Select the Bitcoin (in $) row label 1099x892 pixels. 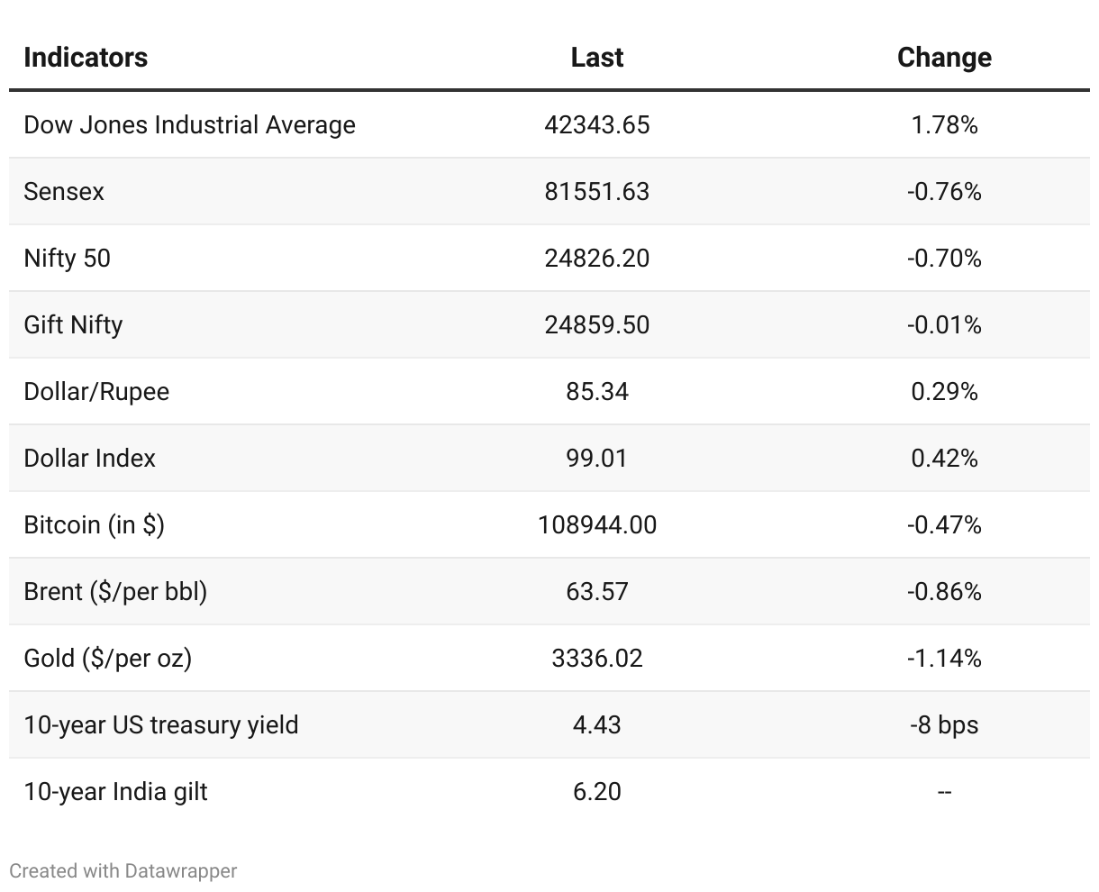(x=94, y=524)
